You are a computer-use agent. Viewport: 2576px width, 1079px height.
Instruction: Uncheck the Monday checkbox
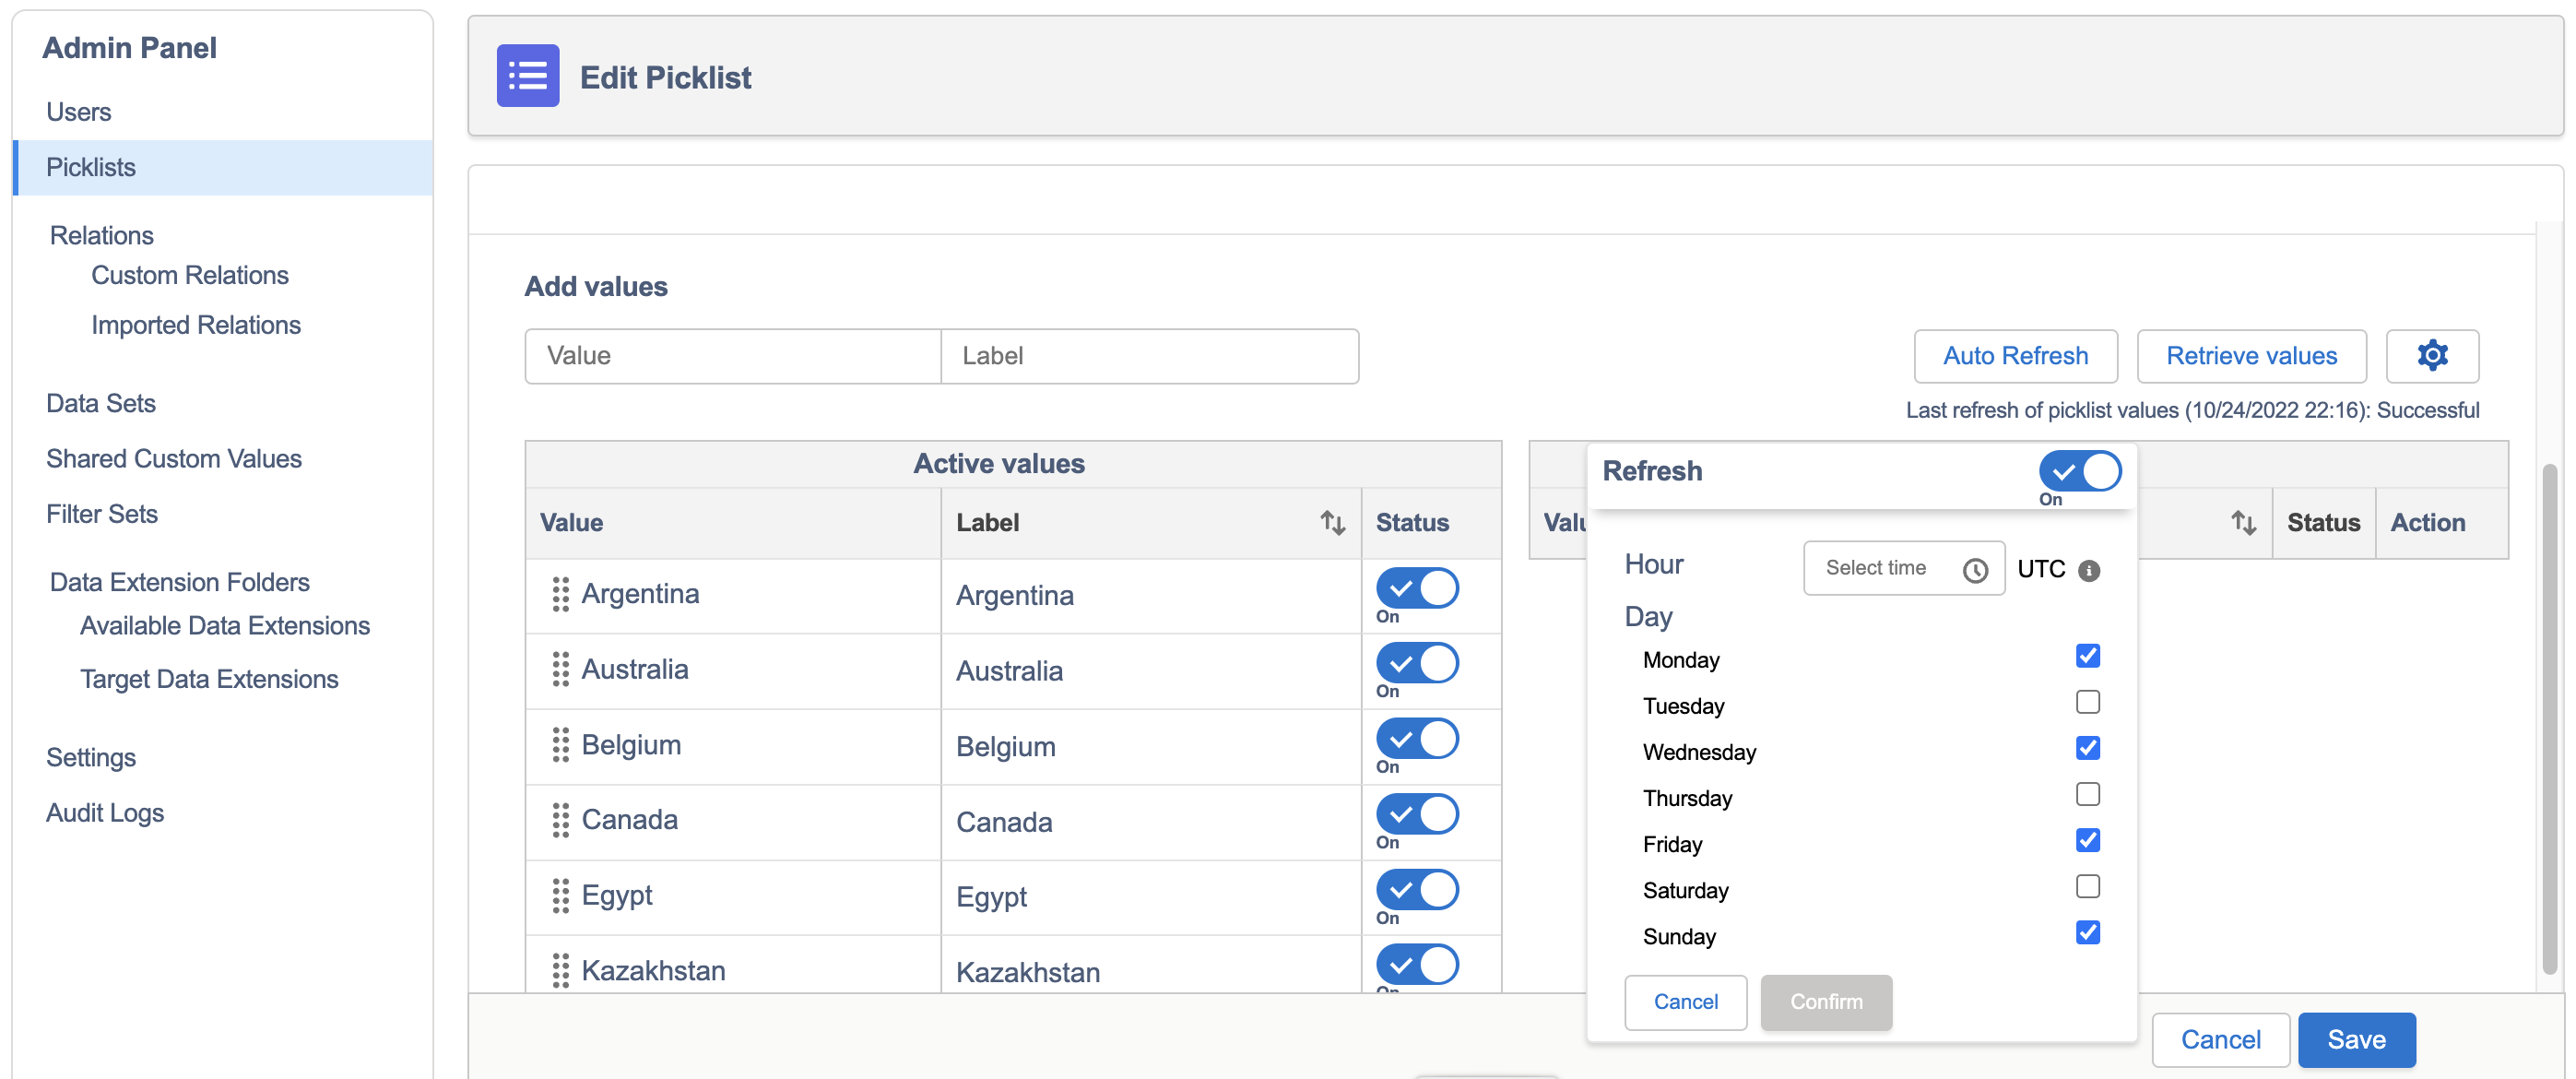click(2087, 656)
